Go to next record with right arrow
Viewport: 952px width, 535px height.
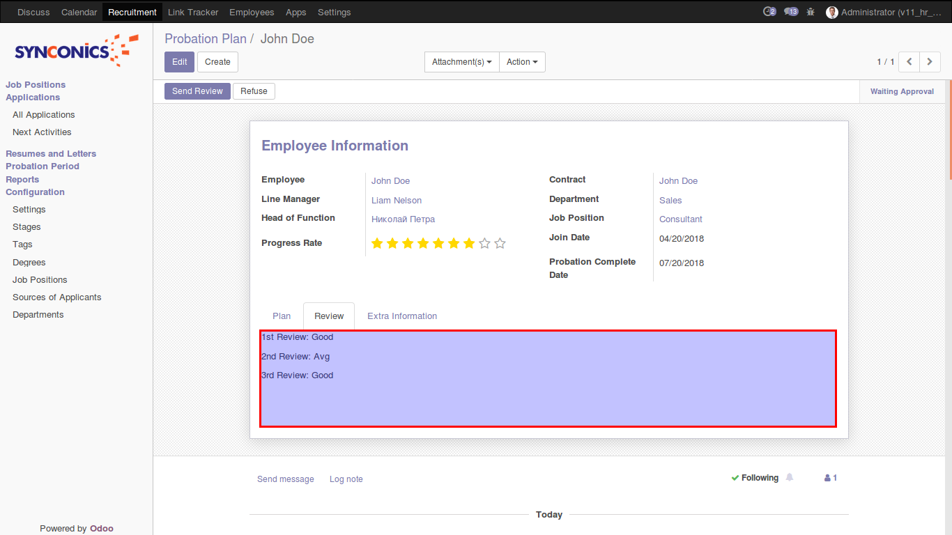tap(930, 62)
